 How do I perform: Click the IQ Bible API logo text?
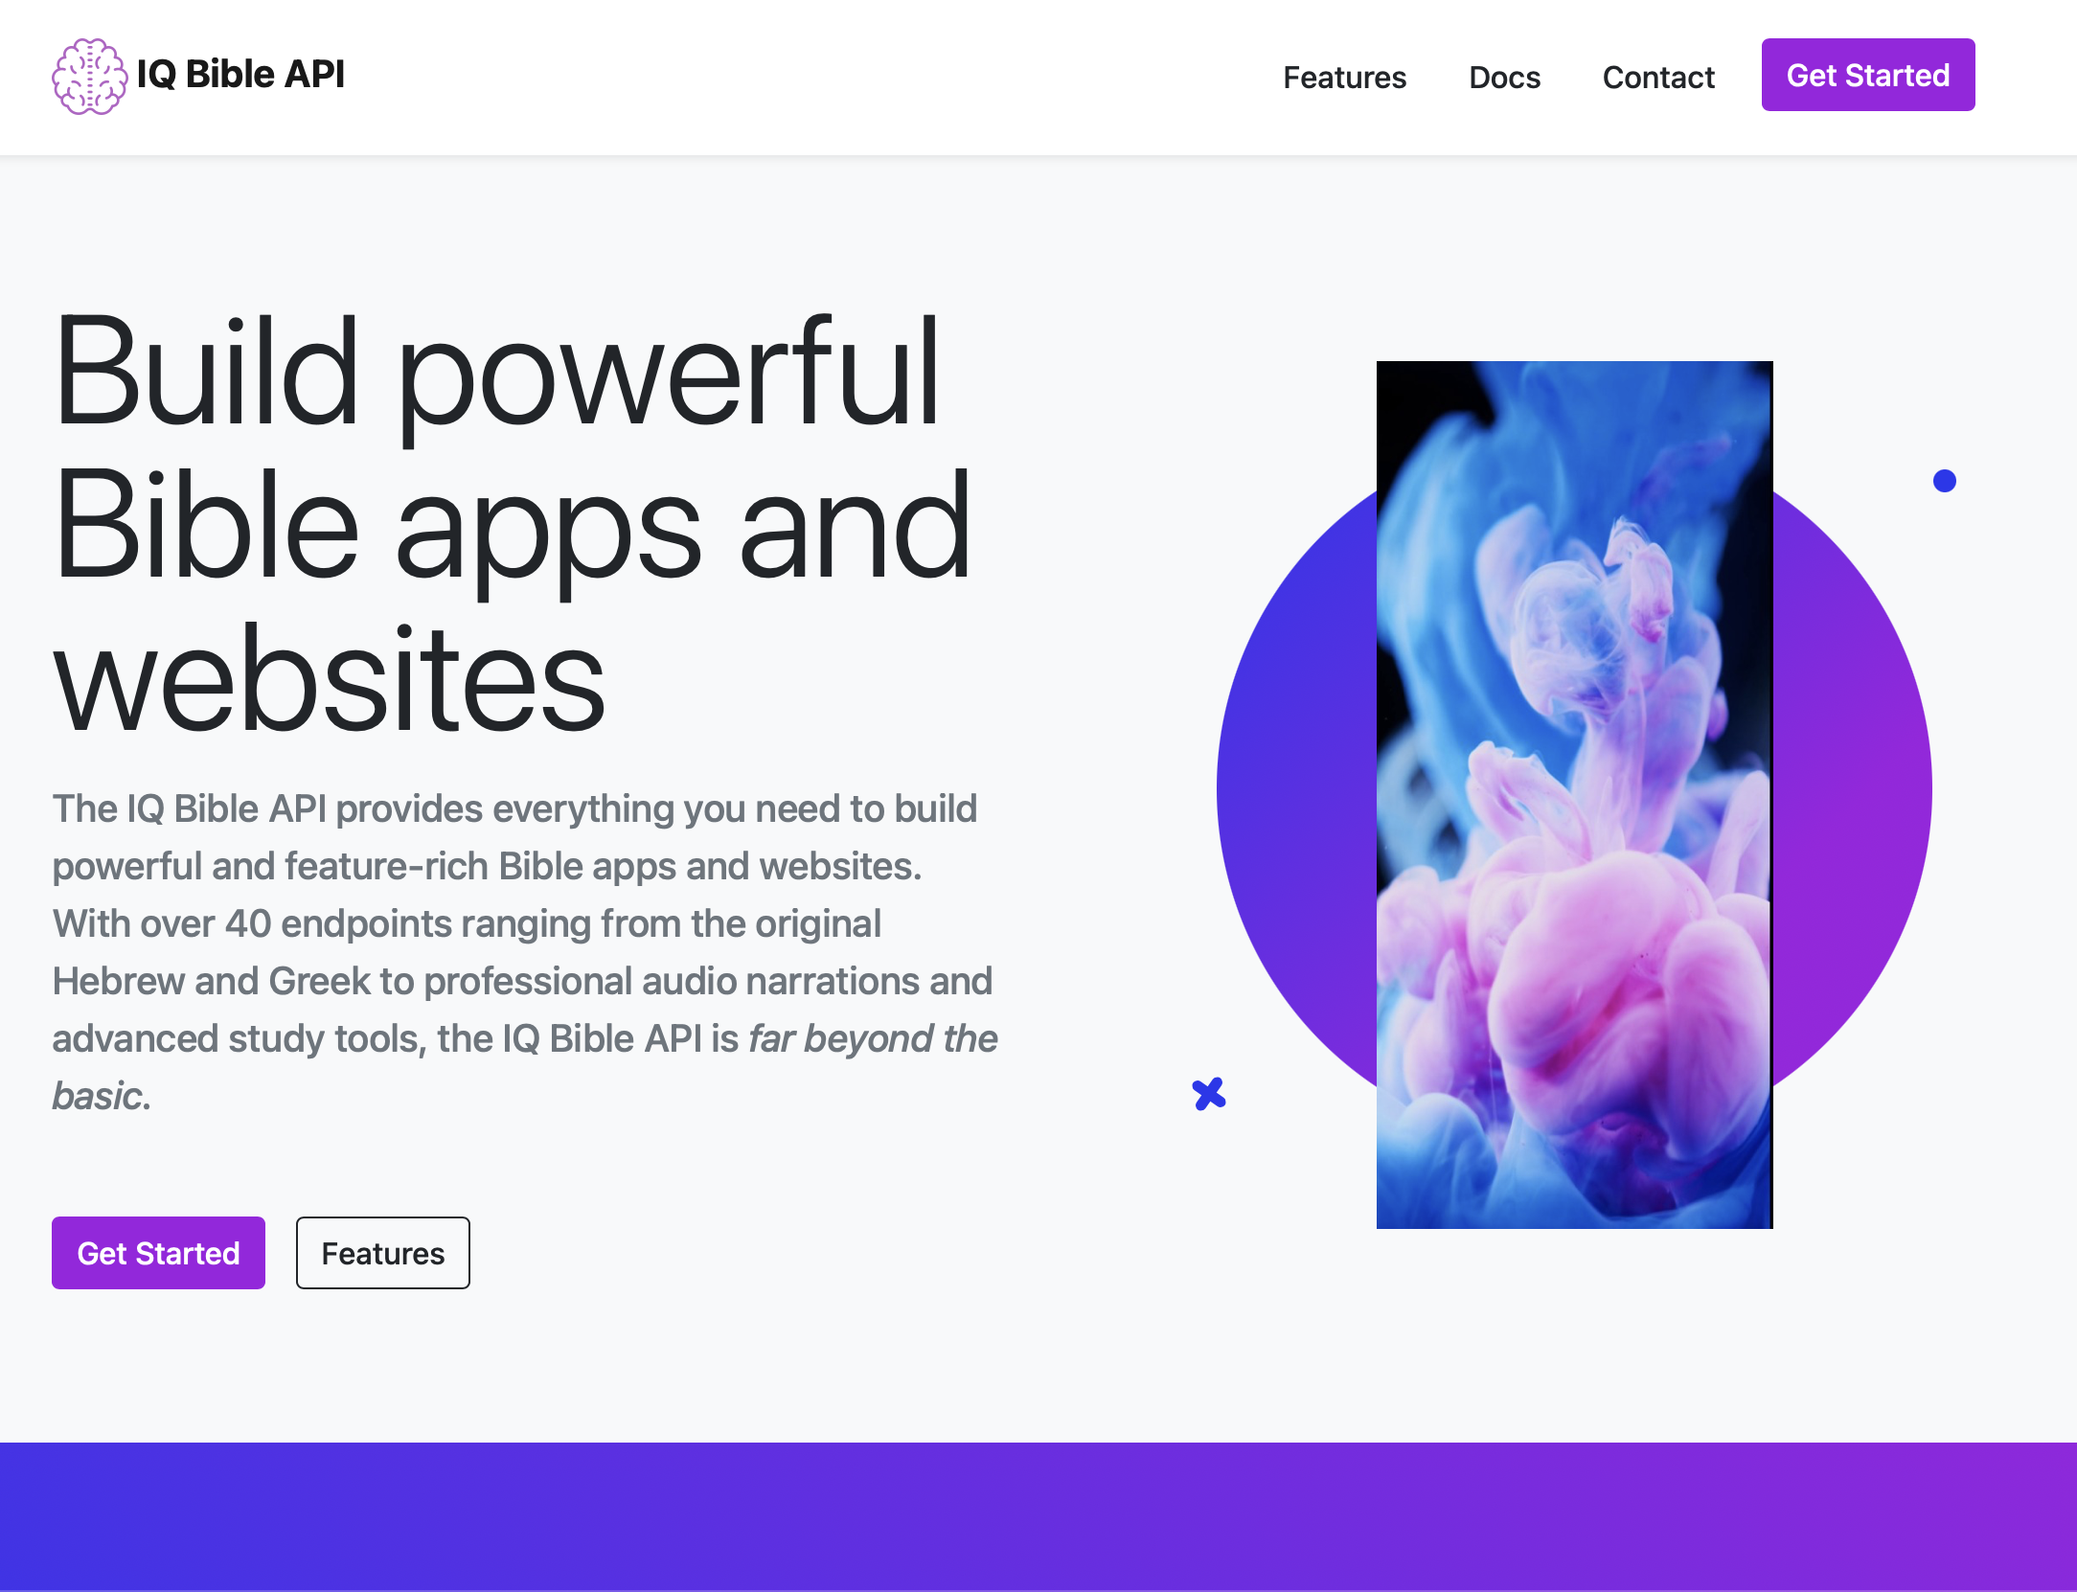coord(240,74)
